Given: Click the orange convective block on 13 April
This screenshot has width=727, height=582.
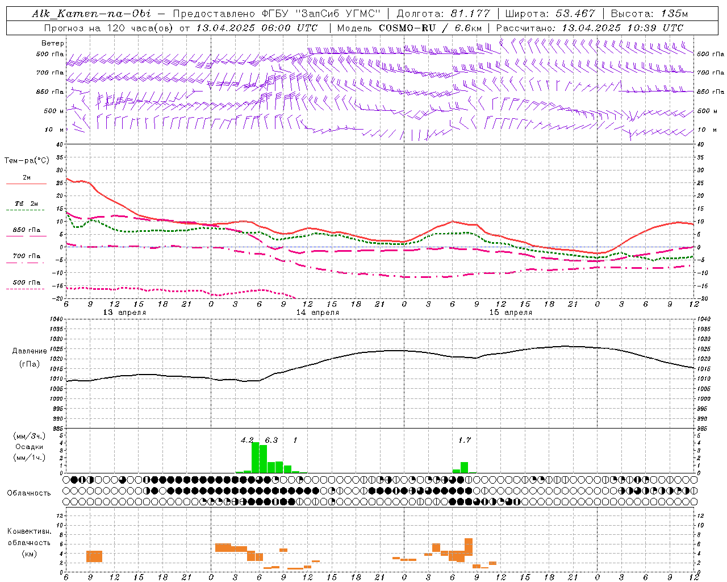Looking at the screenshot, I should click(94, 556).
